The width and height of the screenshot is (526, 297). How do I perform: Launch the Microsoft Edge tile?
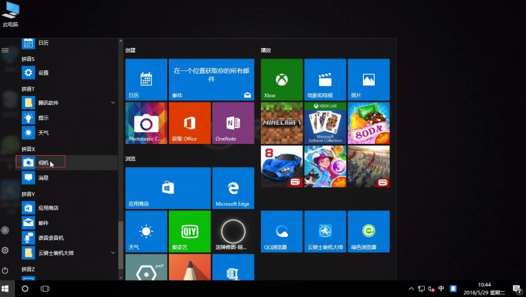pos(233,188)
